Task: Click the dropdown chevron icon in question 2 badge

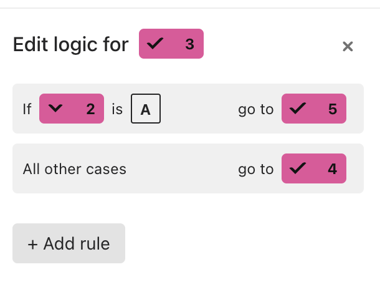Action: [55, 108]
